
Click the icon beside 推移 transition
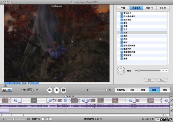click(122, 23)
